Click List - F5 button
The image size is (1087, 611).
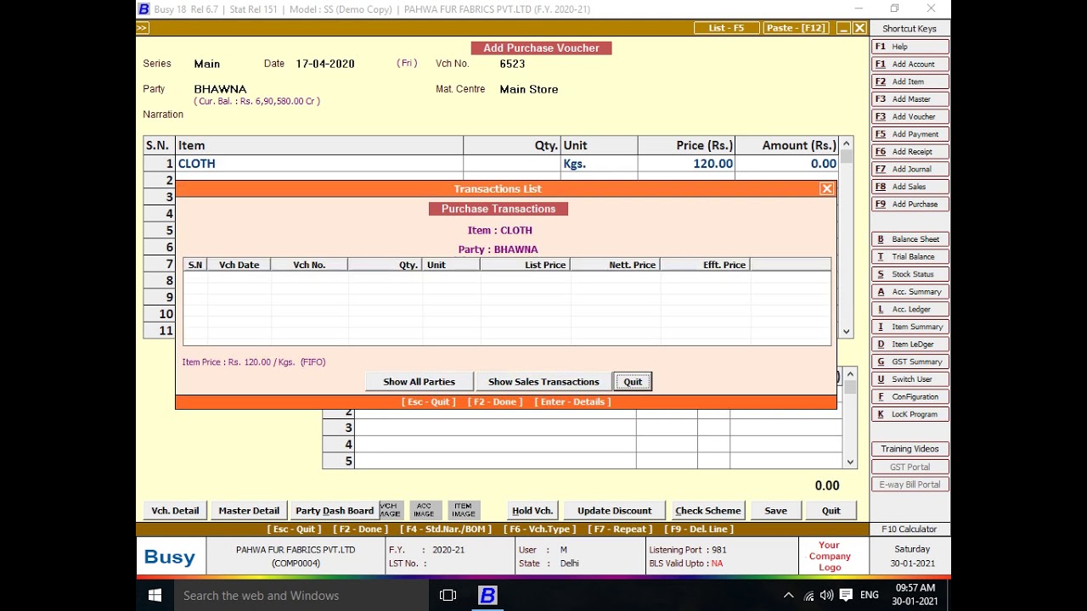726,28
